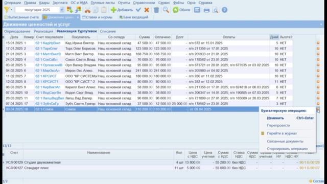Click the Добавить button with green plus
The height and width of the screenshot is (184, 327).
point(122,10)
